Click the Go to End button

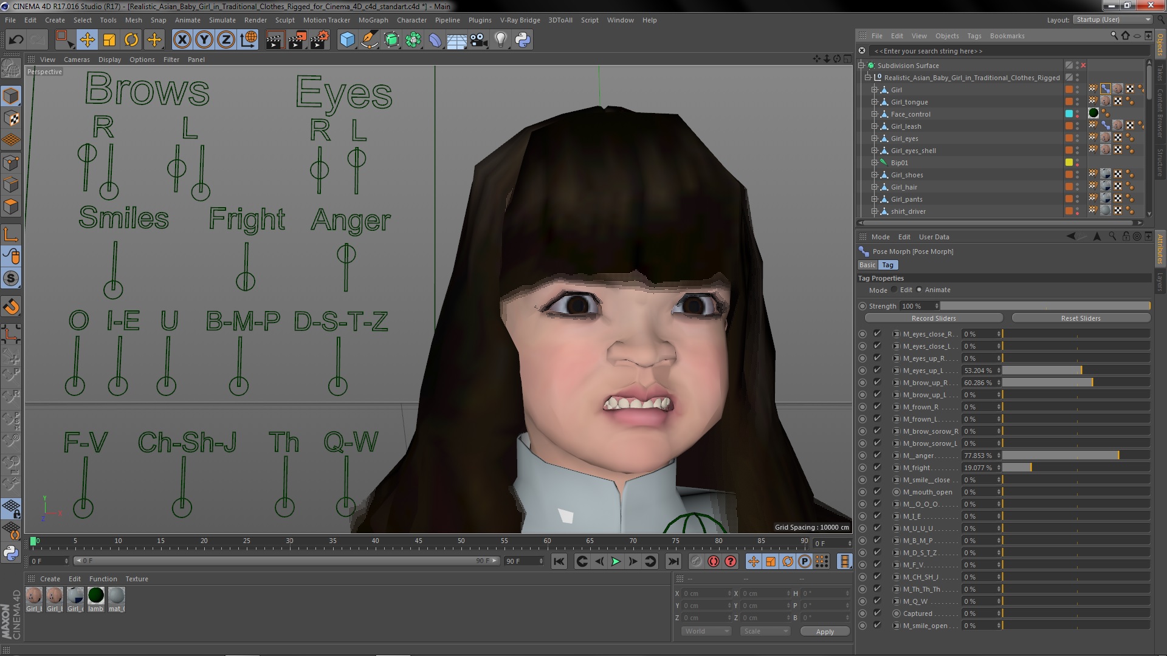pyautogui.click(x=673, y=561)
